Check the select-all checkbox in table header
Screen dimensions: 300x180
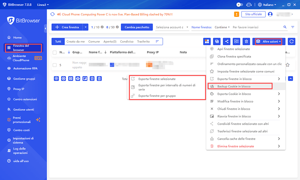(x=55, y=52)
